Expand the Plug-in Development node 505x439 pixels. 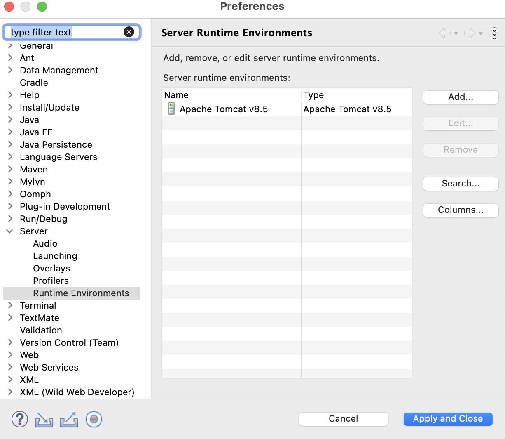[x=10, y=206]
